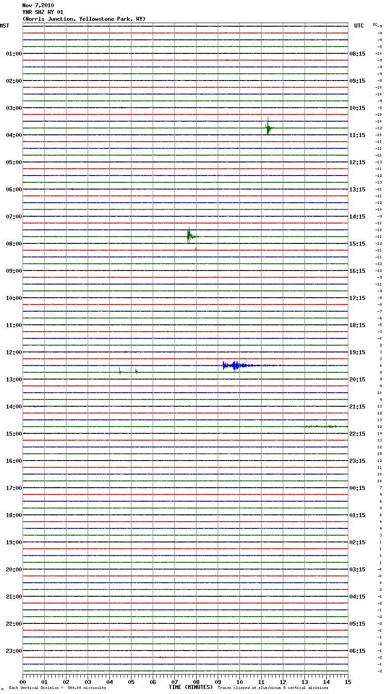Select the 03:00 MST time label
Viewport: 384px width, 694px height.
tap(14, 108)
